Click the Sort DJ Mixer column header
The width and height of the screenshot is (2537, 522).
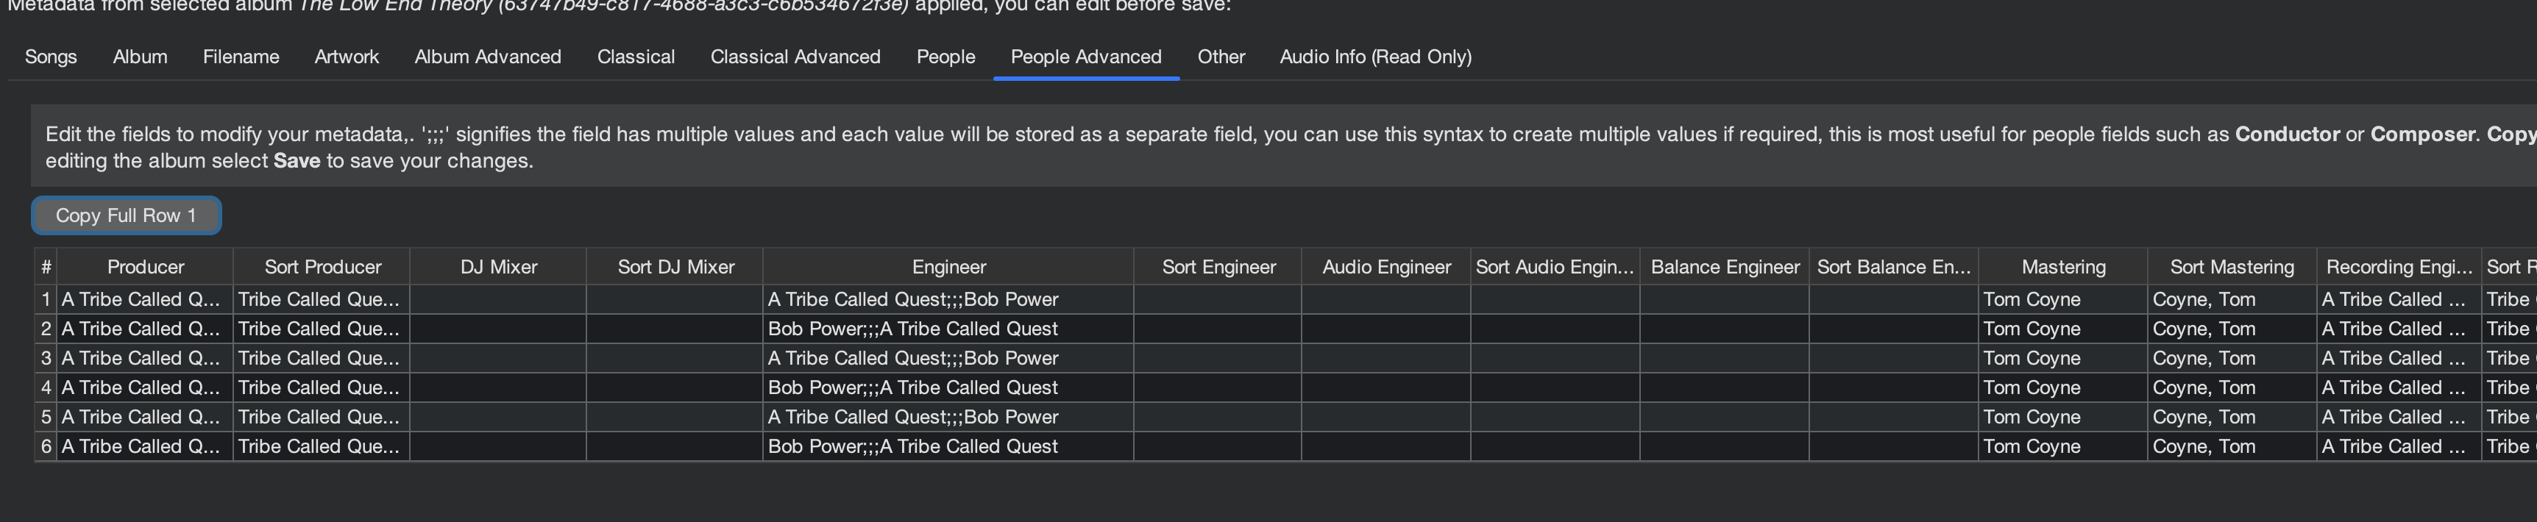675,267
